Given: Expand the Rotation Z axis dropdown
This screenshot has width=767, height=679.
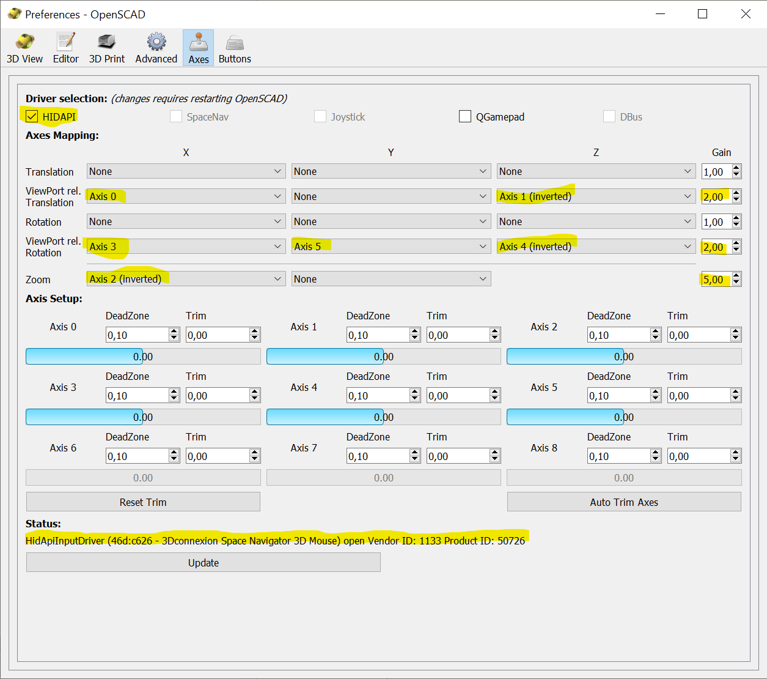Looking at the screenshot, I should (596, 221).
